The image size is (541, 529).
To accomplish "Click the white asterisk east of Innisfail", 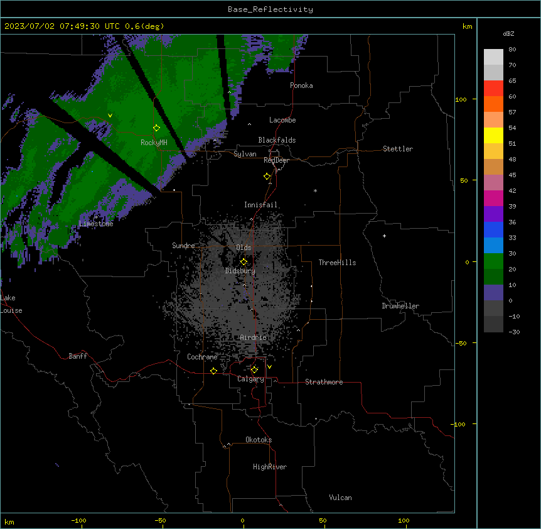I will tap(315, 190).
